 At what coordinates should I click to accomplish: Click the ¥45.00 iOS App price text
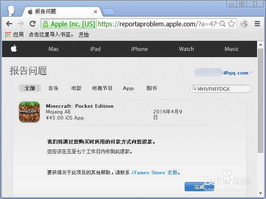(x=65, y=118)
